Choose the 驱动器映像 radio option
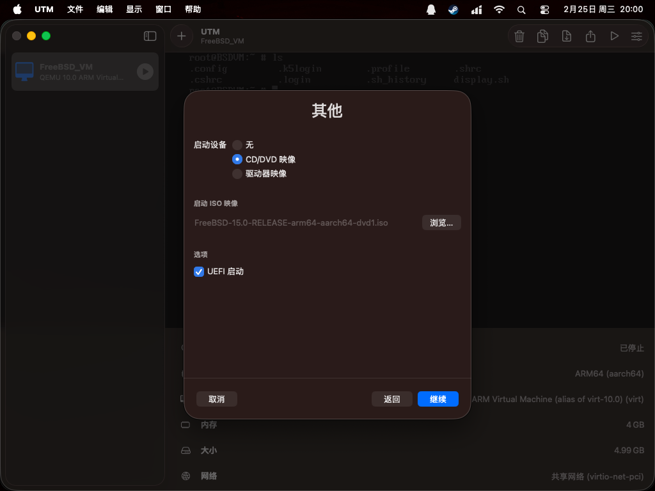655x491 pixels. (x=237, y=174)
